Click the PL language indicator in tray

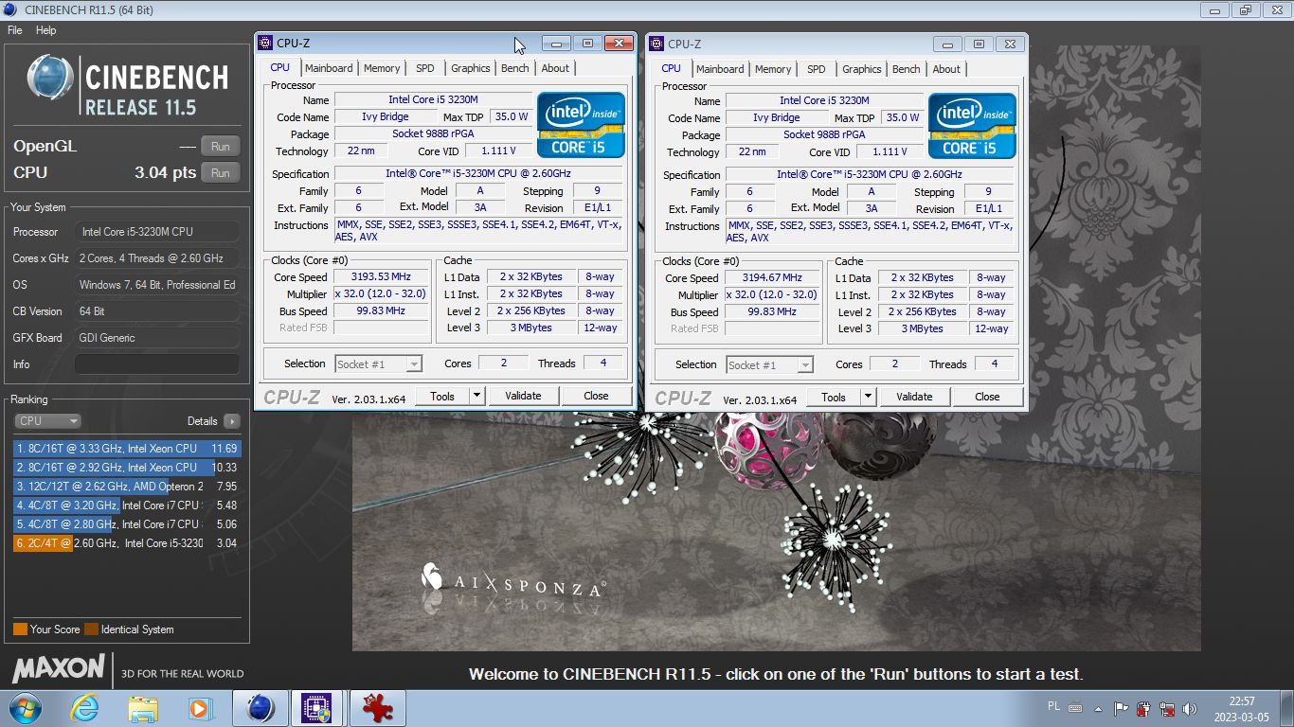coord(1054,706)
